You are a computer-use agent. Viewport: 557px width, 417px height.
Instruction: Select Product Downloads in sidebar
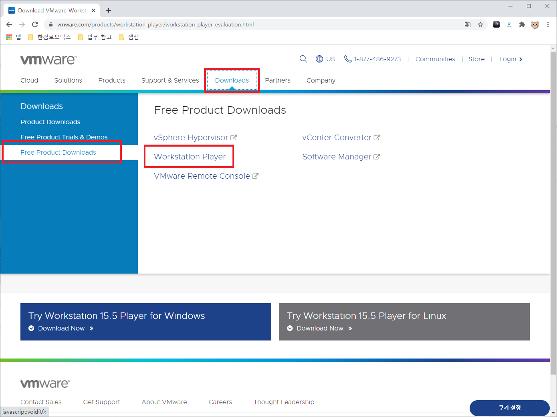coord(50,122)
